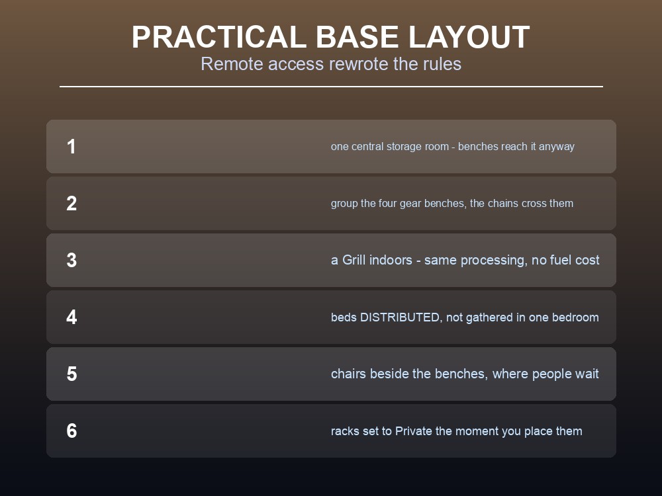Screen dimensions: 662x496
Task: Click the number 1 row marker
Action: [x=71, y=147]
